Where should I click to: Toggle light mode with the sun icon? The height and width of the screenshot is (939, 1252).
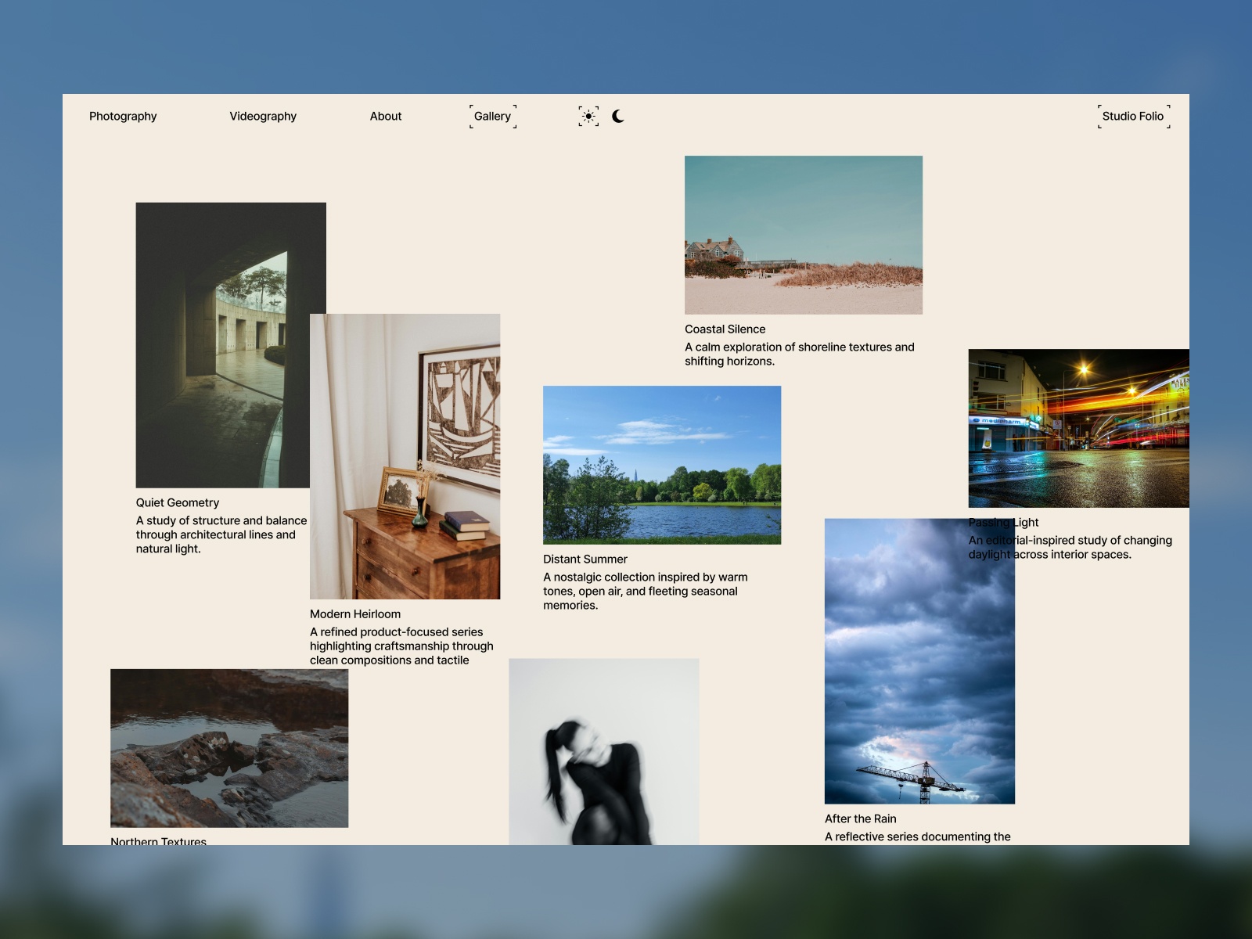click(x=588, y=116)
